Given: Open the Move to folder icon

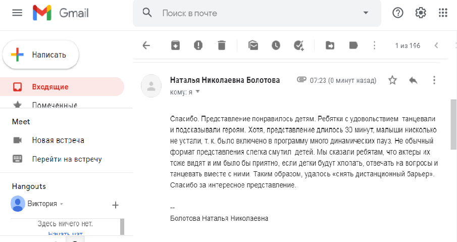Looking at the screenshot, I should (330, 45).
